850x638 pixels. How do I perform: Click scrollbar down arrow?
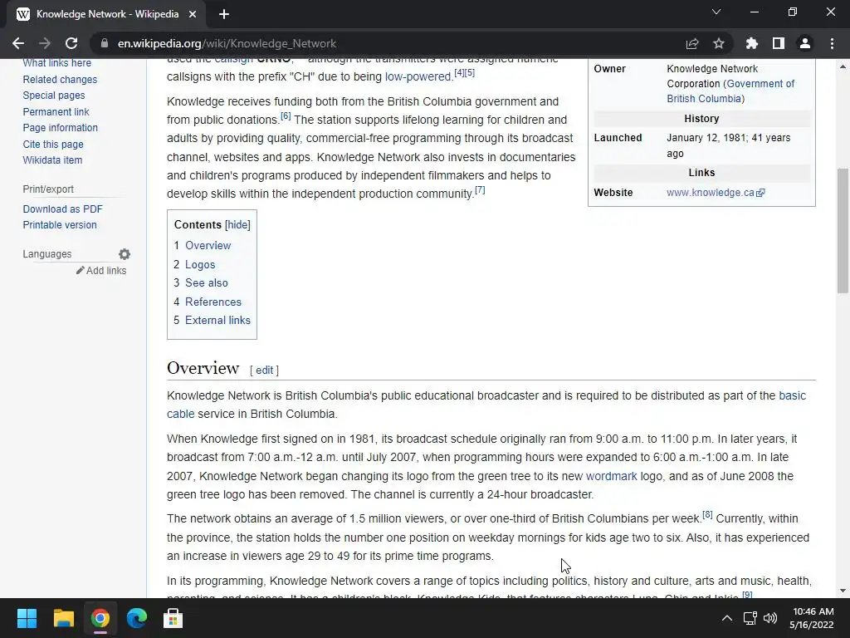coord(843,591)
